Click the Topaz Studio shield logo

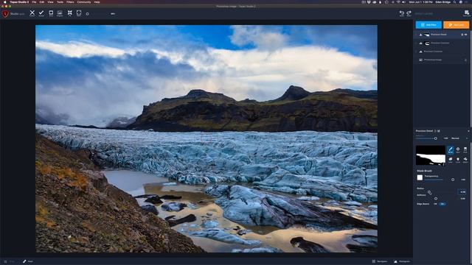pos(5,13)
